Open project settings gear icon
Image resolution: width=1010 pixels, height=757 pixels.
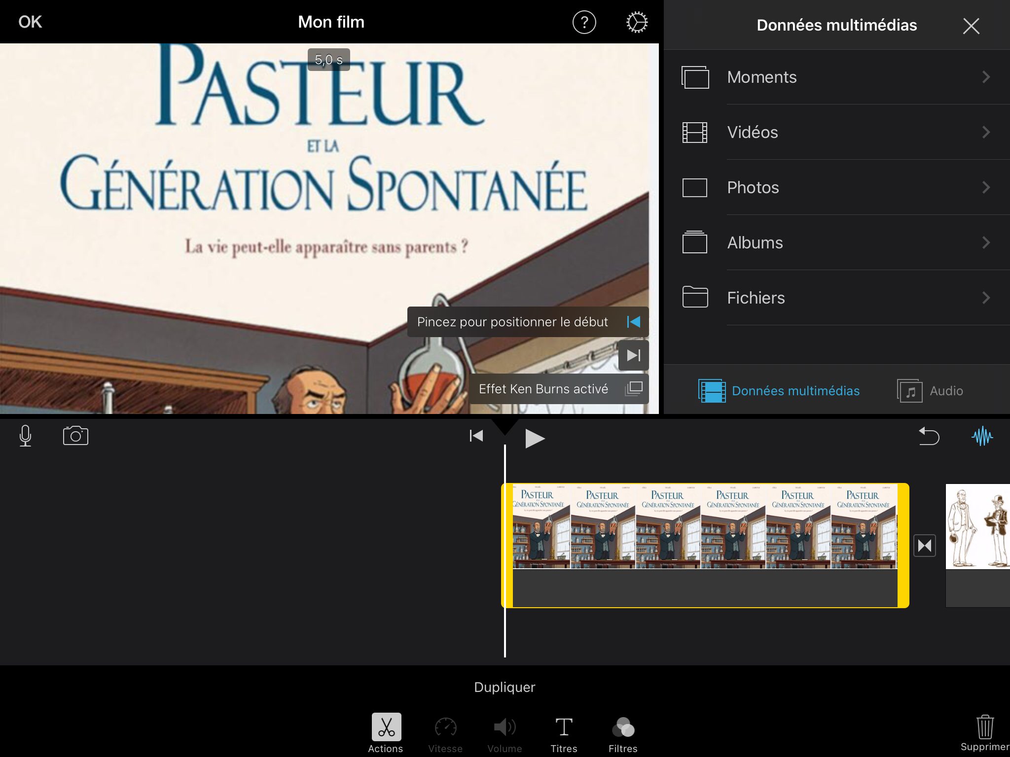[637, 23]
